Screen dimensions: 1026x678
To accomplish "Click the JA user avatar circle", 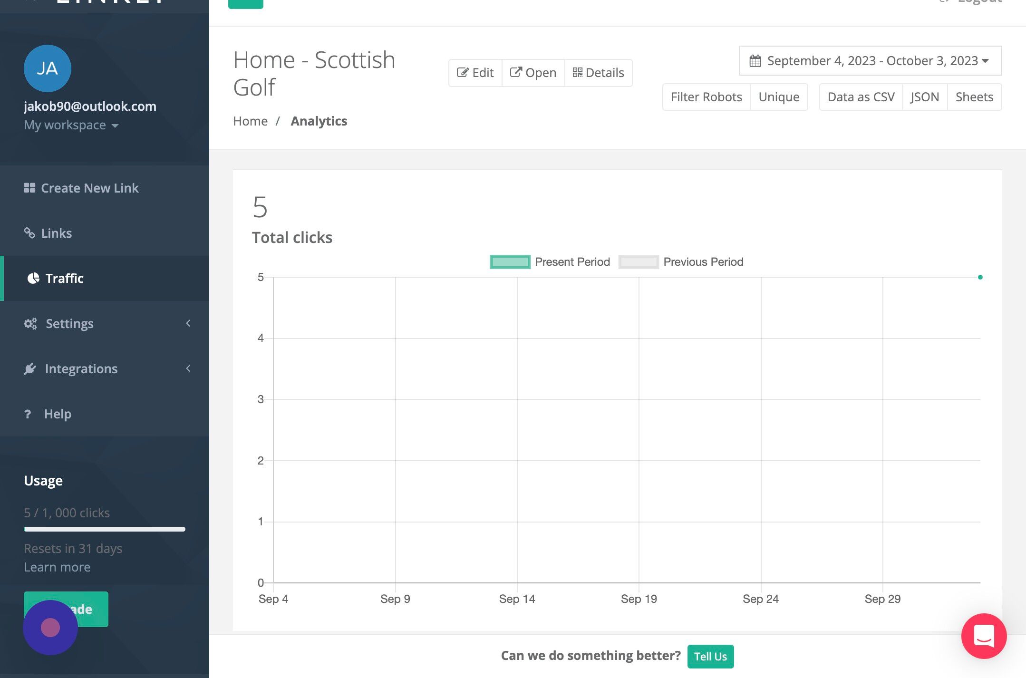I will (x=48, y=68).
